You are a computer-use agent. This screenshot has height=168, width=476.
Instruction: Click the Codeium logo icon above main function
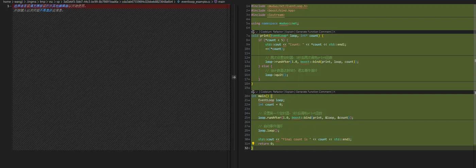[253, 92]
